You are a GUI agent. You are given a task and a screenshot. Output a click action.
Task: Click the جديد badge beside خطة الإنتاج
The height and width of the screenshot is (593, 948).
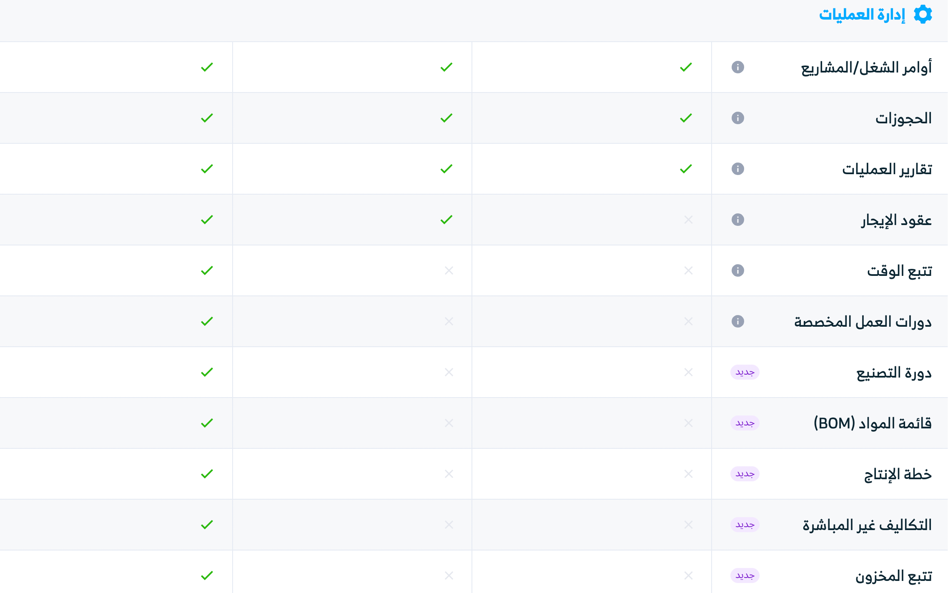(x=745, y=474)
